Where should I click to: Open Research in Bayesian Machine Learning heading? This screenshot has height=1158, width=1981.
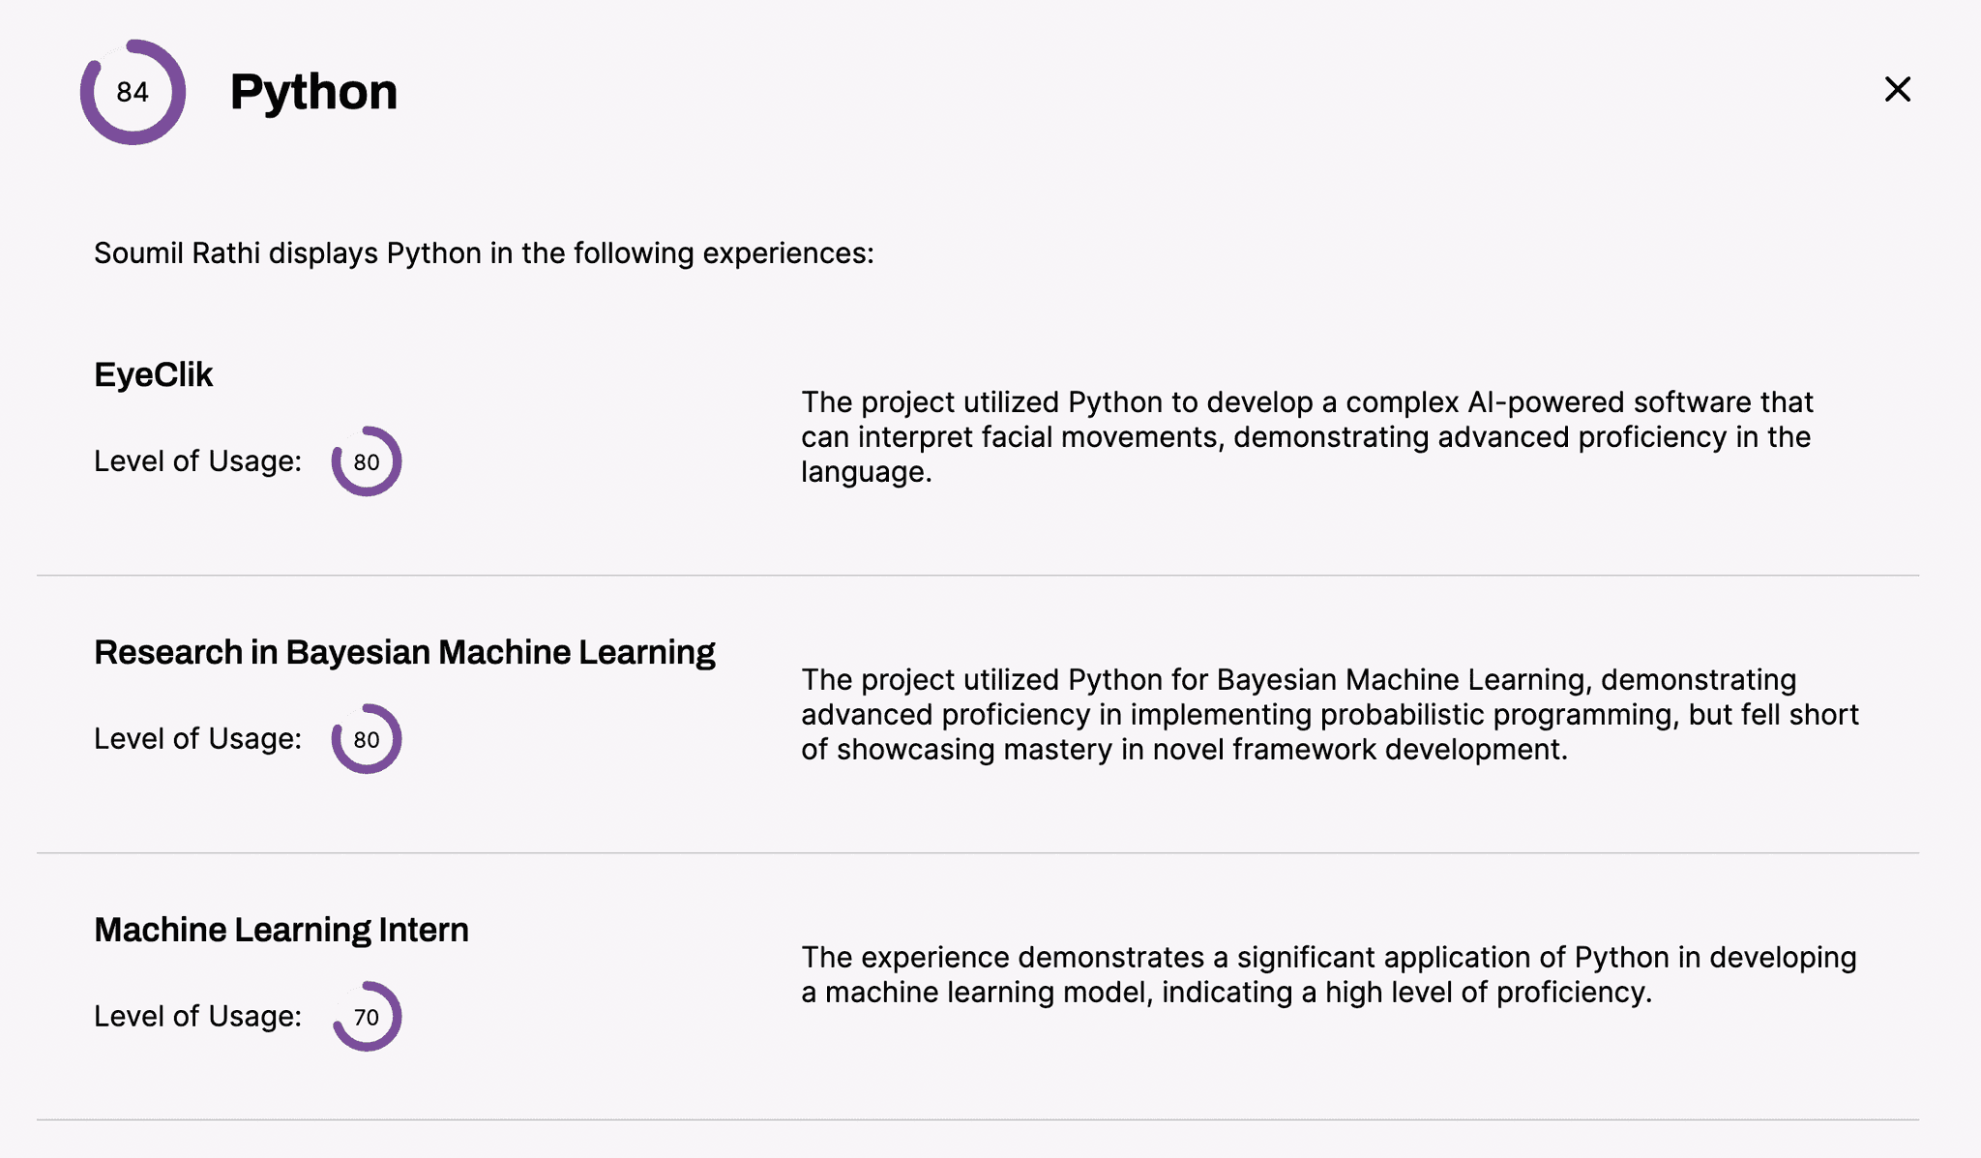(404, 652)
